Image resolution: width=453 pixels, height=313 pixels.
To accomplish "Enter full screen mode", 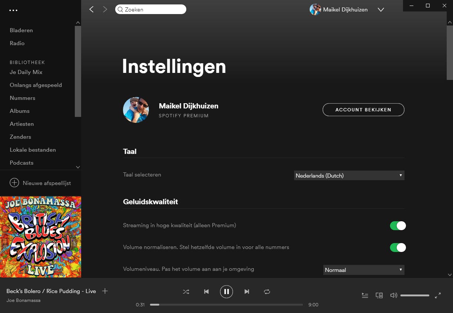I will point(438,295).
